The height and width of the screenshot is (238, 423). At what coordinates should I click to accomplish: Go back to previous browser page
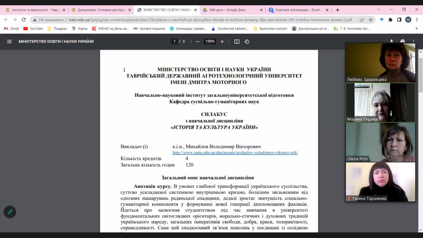point(6,20)
